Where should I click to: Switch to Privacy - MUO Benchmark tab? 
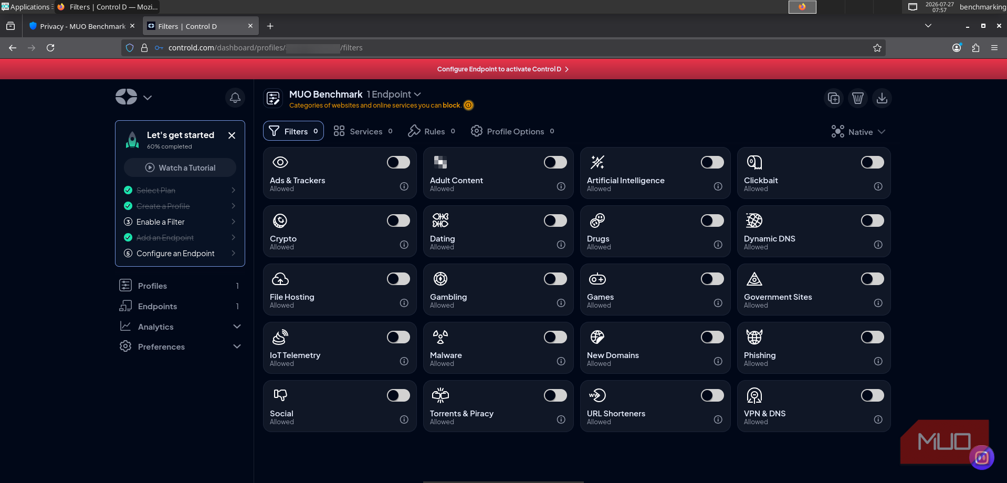82,26
